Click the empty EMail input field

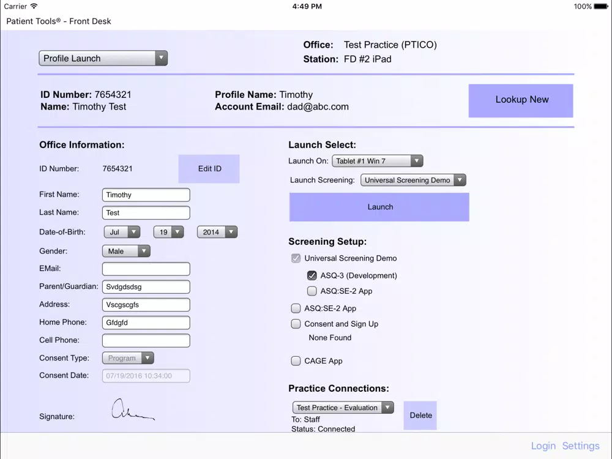(x=146, y=269)
